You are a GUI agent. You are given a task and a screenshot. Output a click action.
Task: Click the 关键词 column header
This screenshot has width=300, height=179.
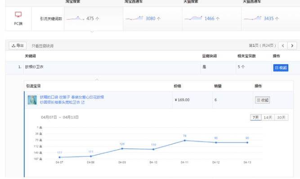(30, 56)
